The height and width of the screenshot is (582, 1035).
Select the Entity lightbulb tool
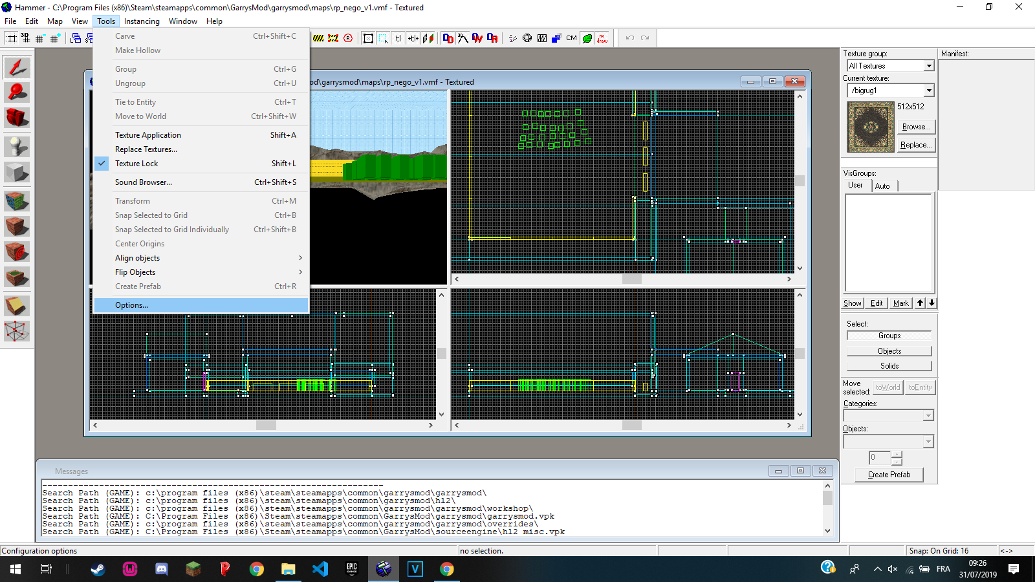point(17,147)
